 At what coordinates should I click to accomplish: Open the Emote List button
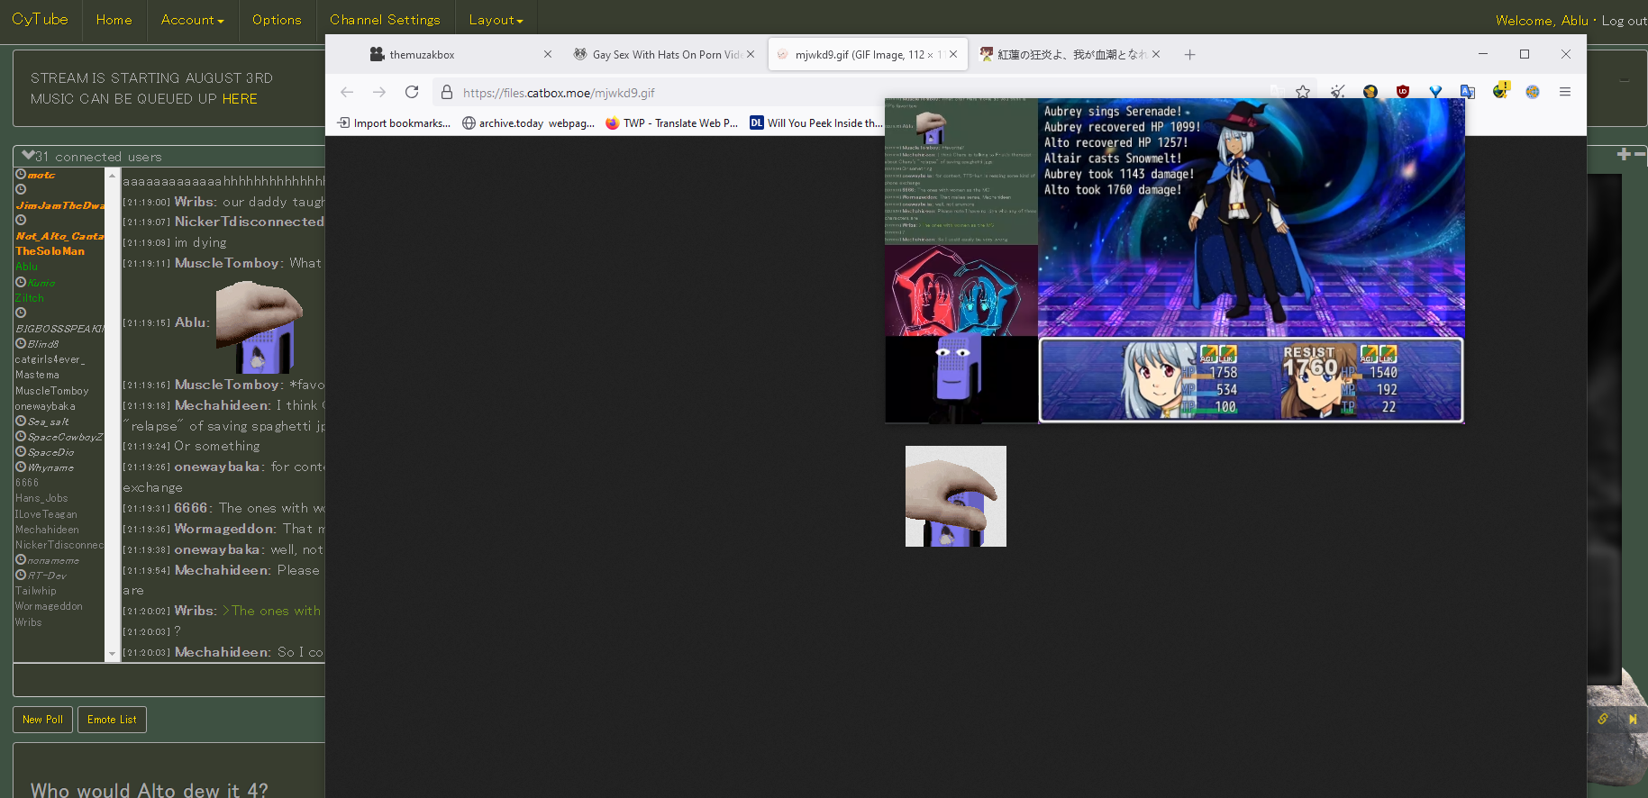coord(112,720)
